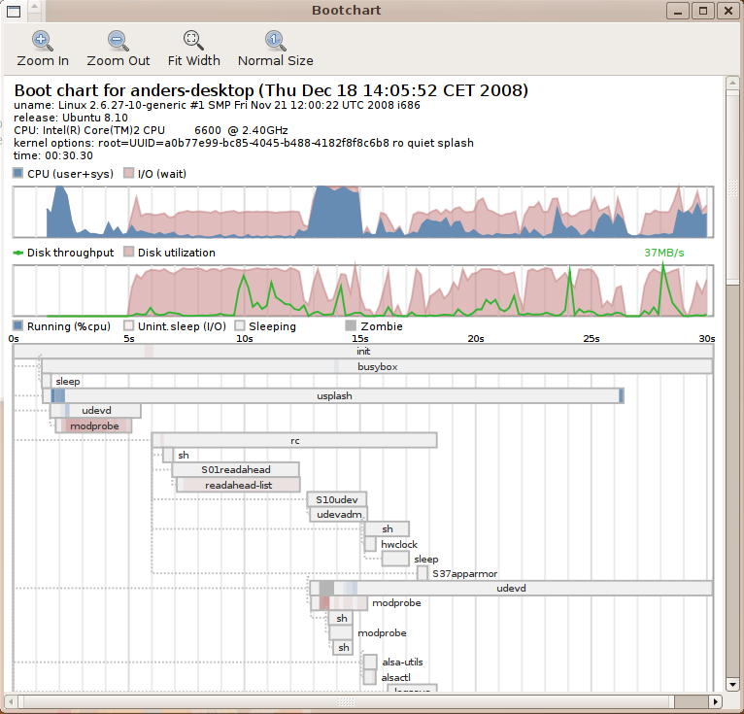Select the usplash process bar
Screen dimensions: 744x714
coord(334,395)
